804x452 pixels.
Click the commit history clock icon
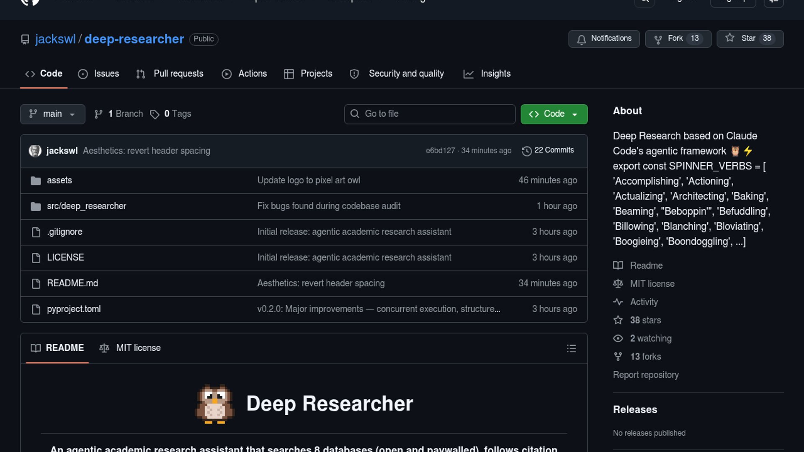tap(526, 151)
